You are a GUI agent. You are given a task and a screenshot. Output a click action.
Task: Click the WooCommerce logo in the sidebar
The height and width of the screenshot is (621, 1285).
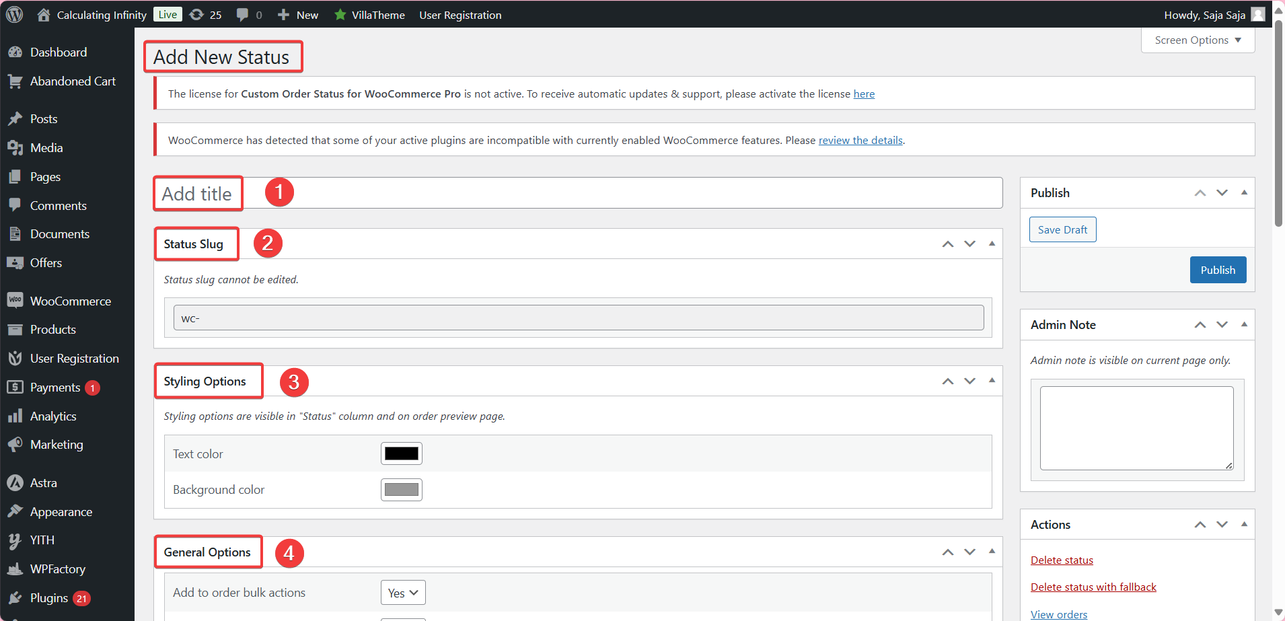click(15, 300)
